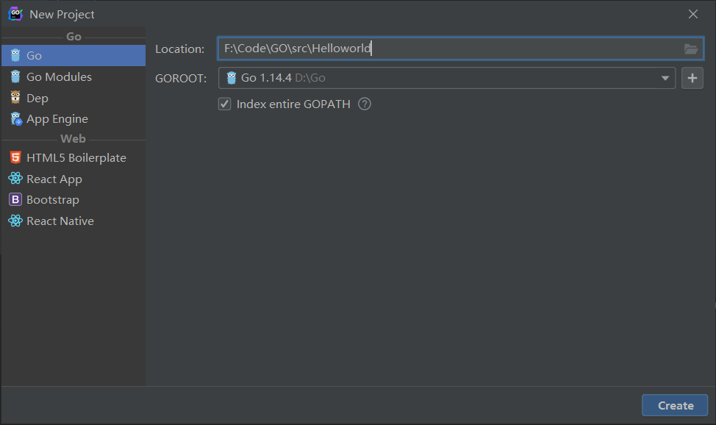Open the Go 1.14.4 SDK combo box
Screen dimensions: 716x425
(x=441, y=78)
